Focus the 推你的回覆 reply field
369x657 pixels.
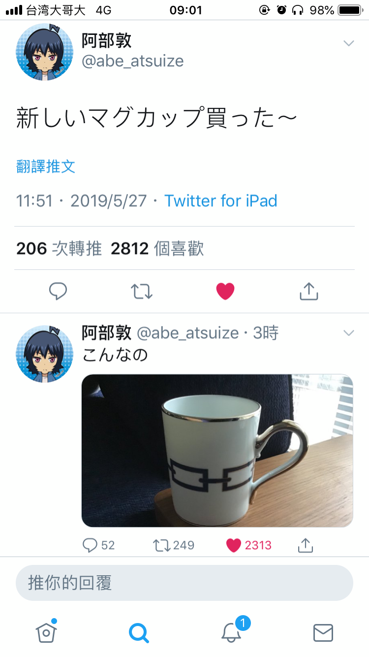[x=184, y=583]
